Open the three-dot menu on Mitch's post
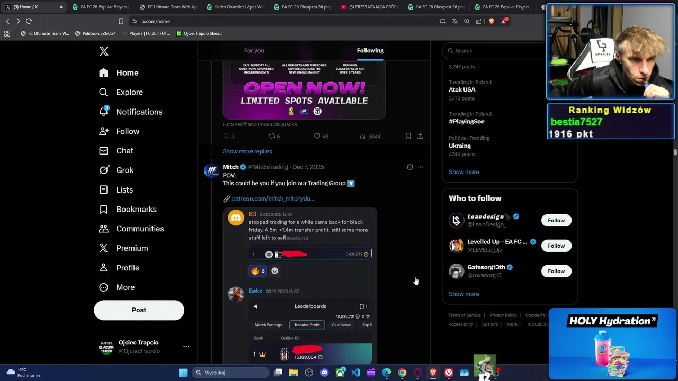Viewport: 678px width, 381px height. (420, 167)
